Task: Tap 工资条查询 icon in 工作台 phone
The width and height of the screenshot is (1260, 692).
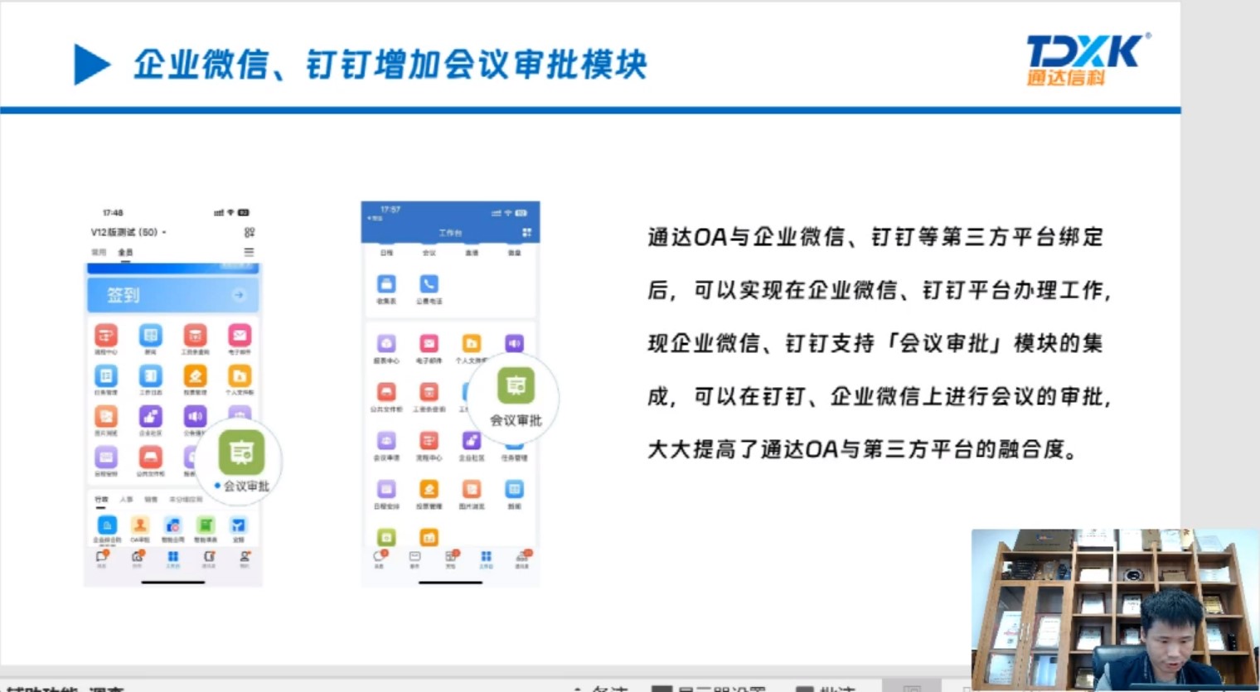Action: (429, 392)
